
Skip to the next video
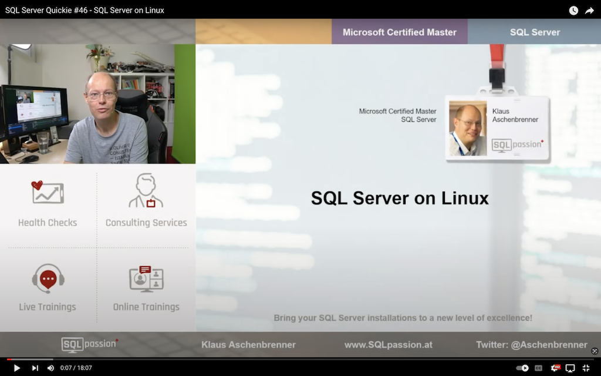35,368
